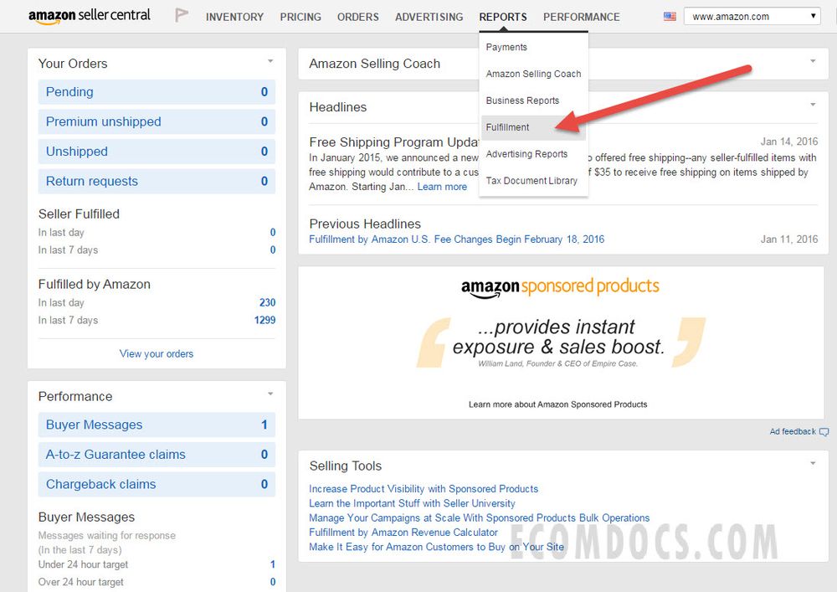Click Learn more about Amazon Sponsored Products
The height and width of the screenshot is (592, 837).
point(557,404)
